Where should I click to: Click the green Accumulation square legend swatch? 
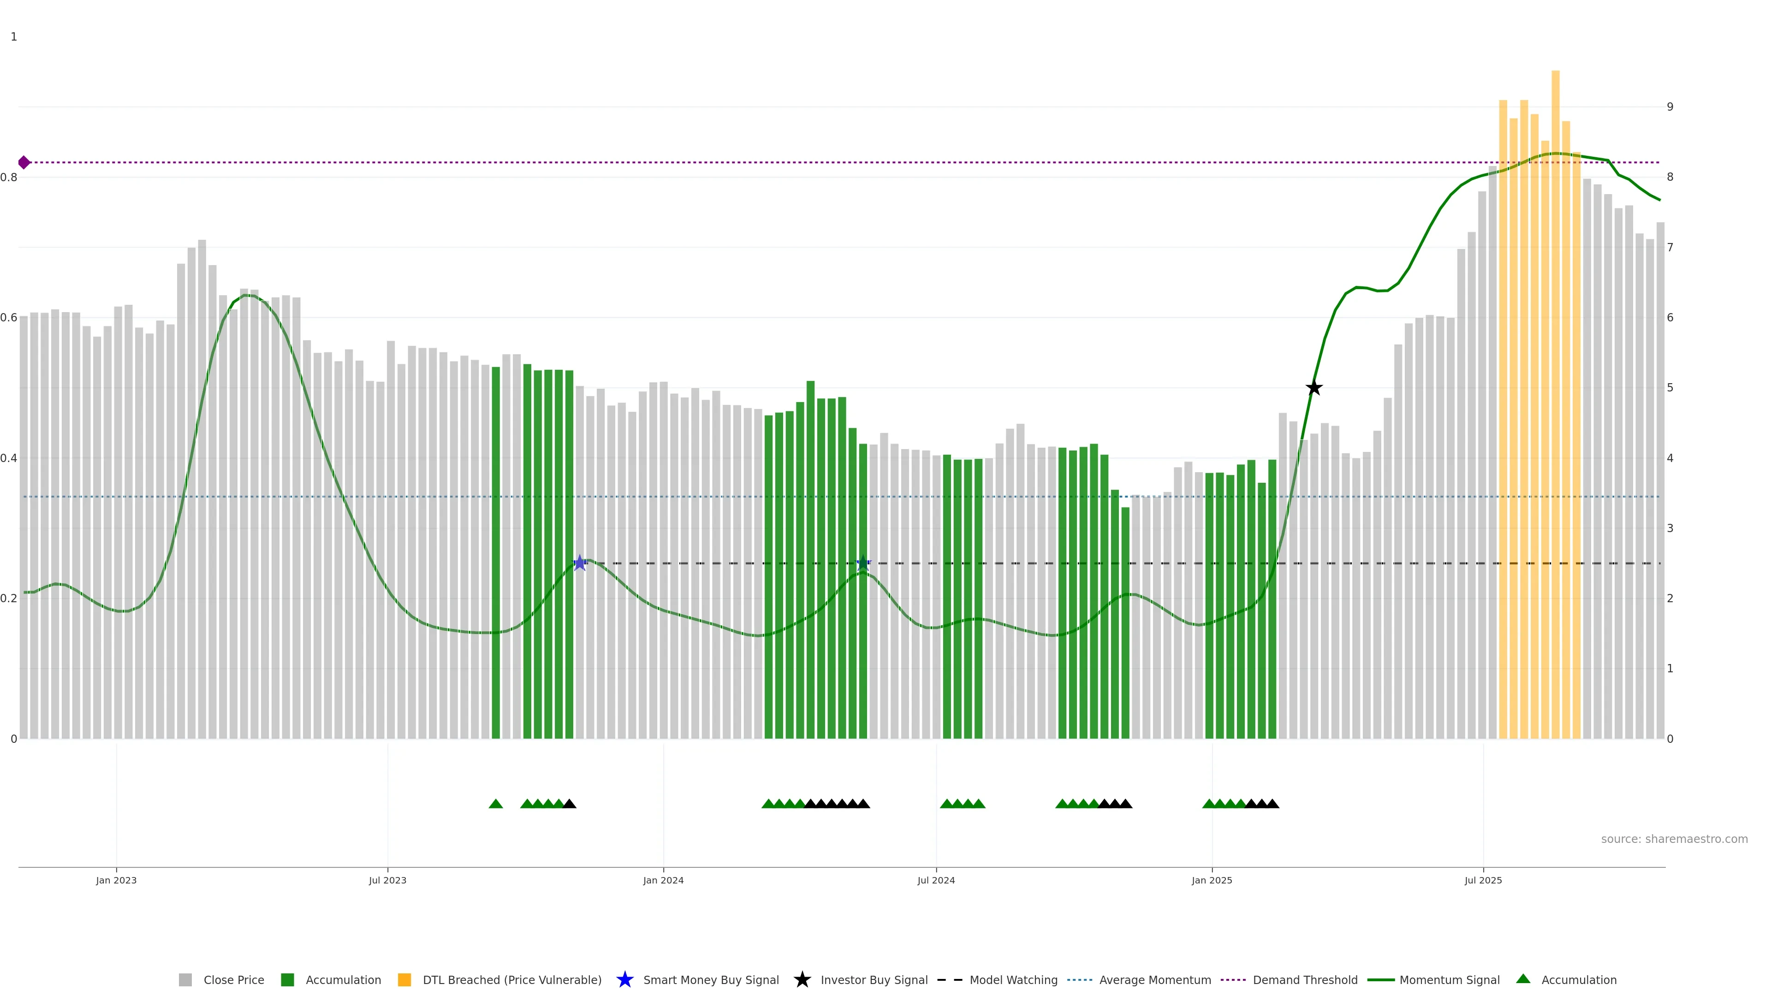[x=287, y=979]
